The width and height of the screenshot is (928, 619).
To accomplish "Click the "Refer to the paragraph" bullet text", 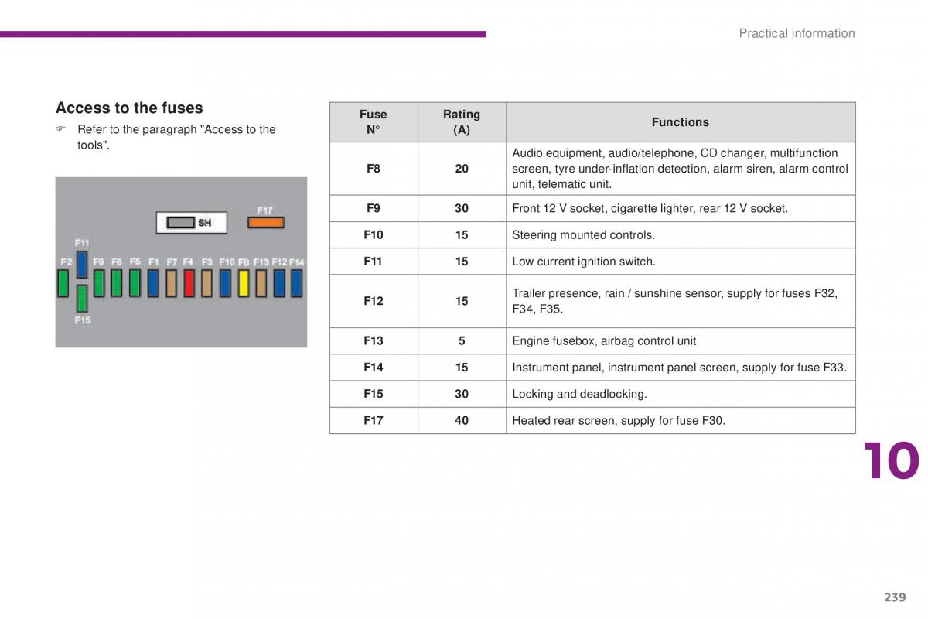I will tap(176, 137).
